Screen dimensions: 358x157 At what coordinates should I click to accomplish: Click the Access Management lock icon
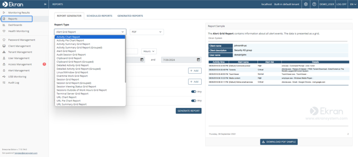pyautogui.click(x=4, y=64)
